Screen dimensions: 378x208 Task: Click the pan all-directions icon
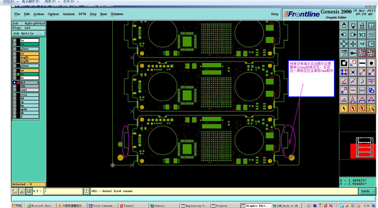tap(353, 44)
